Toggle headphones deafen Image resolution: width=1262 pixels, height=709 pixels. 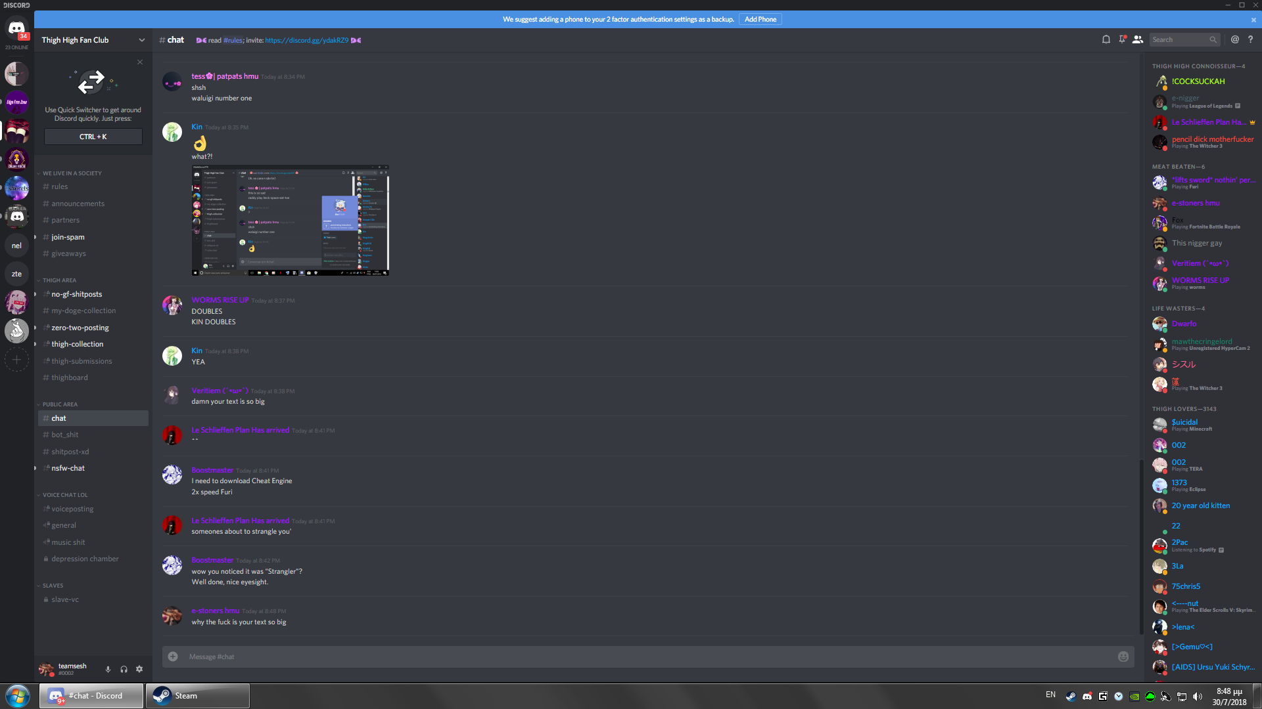124,669
